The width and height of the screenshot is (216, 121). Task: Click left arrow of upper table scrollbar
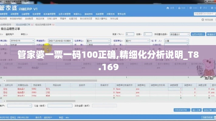(4, 81)
